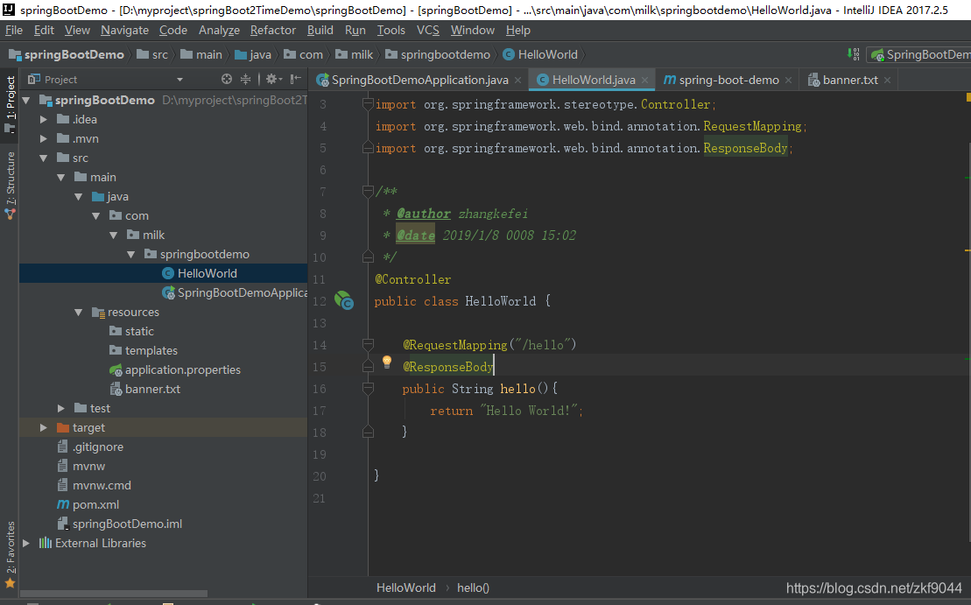The width and height of the screenshot is (971, 605).
Task: Click the Spring run gutter icon on line 12
Action: tap(344, 301)
